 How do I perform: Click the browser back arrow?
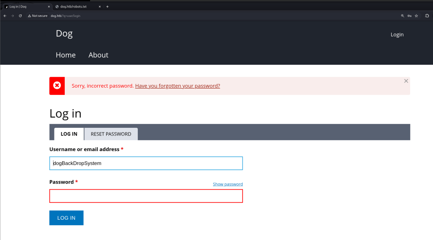click(5, 16)
